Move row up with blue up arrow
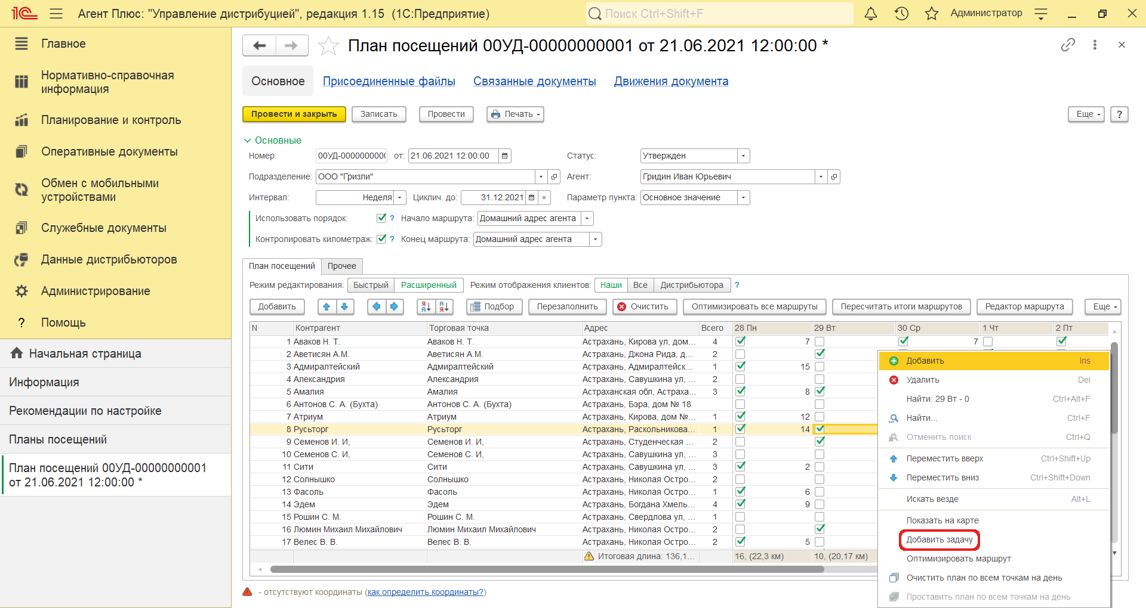This screenshot has height=608, width=1146. click(326, 306)
